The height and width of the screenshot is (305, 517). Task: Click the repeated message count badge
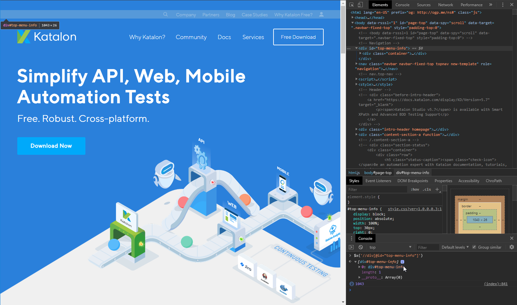(352, 284)
